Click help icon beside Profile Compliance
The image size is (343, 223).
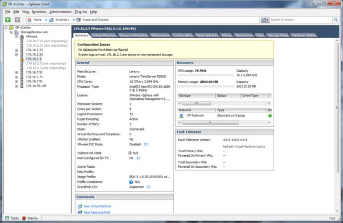131,182
